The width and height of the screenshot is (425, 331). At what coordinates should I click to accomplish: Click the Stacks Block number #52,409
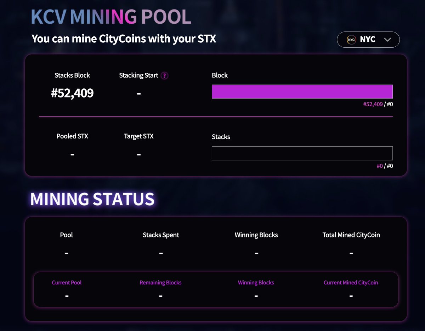click(72, 93)
